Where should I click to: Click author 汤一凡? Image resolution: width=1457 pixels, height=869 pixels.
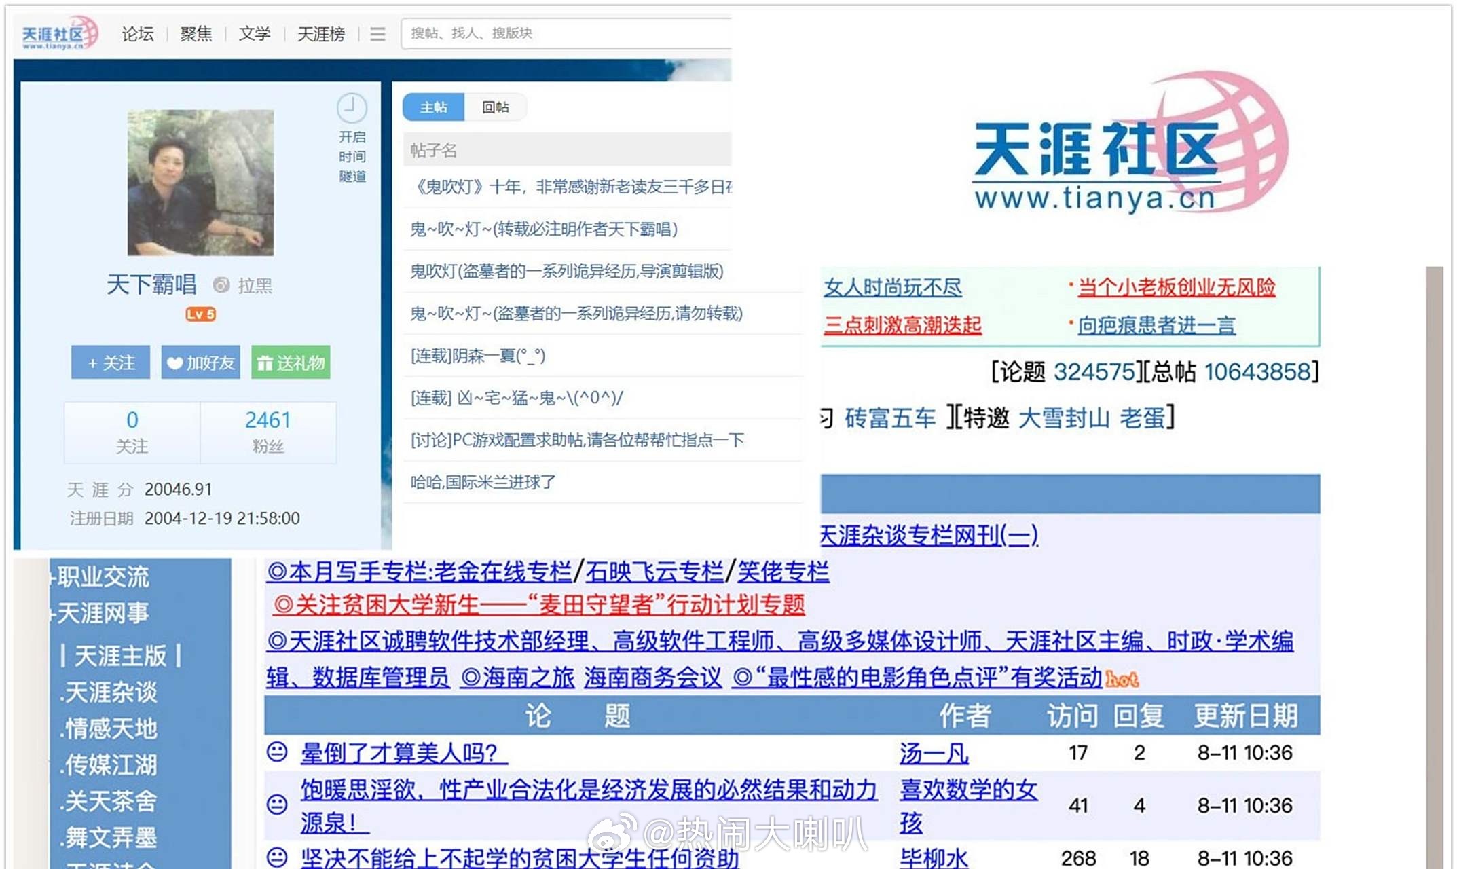934,753
